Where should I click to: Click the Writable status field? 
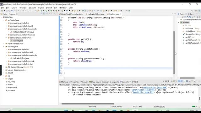[92, 107]
